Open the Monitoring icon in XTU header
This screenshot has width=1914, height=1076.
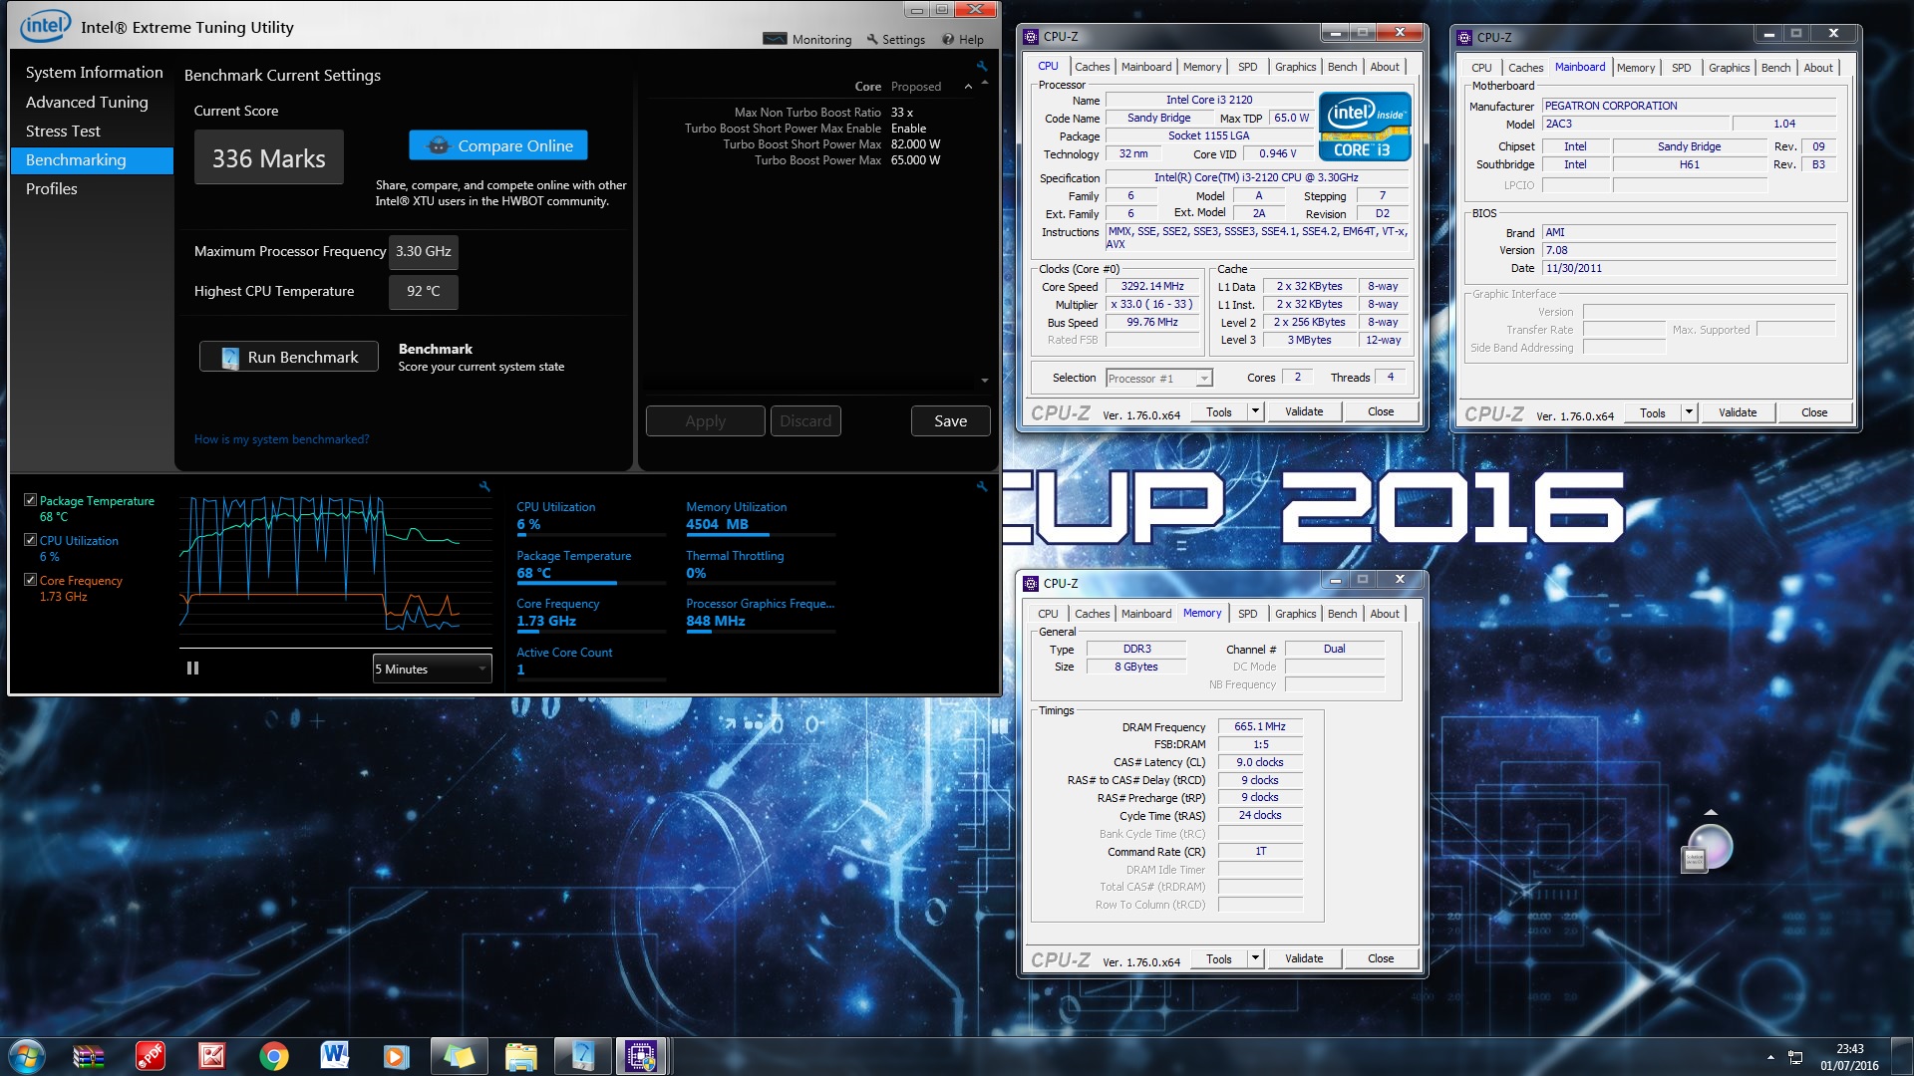click(x=775, y=39)
